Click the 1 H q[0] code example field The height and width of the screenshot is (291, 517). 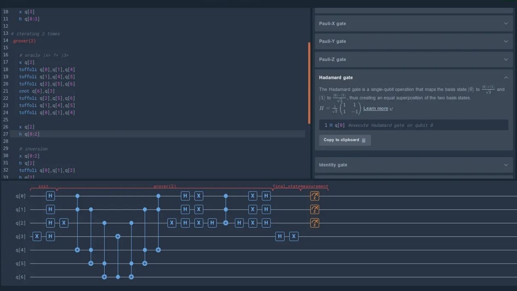click(413, 125)
